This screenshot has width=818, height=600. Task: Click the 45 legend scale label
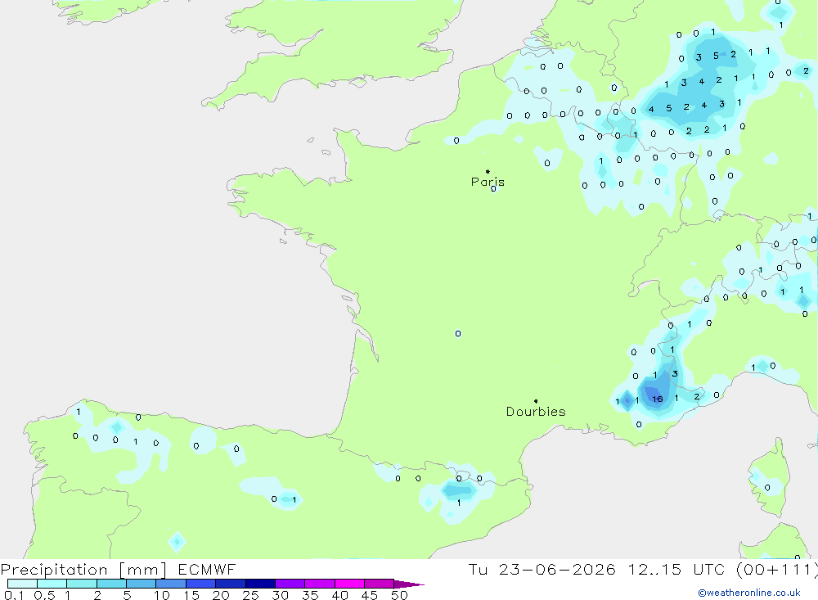point(370,595)
